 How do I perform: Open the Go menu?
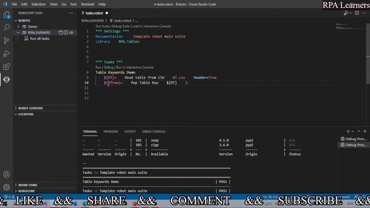[64, 4]
